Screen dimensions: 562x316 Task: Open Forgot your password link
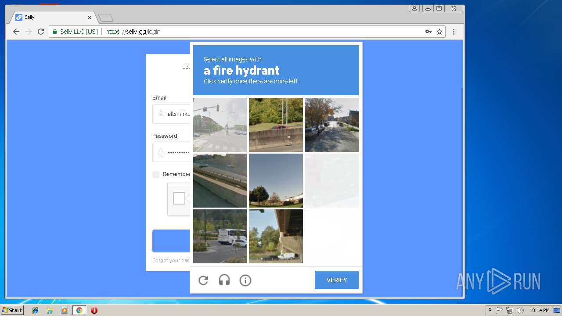[x=171, y=260]
